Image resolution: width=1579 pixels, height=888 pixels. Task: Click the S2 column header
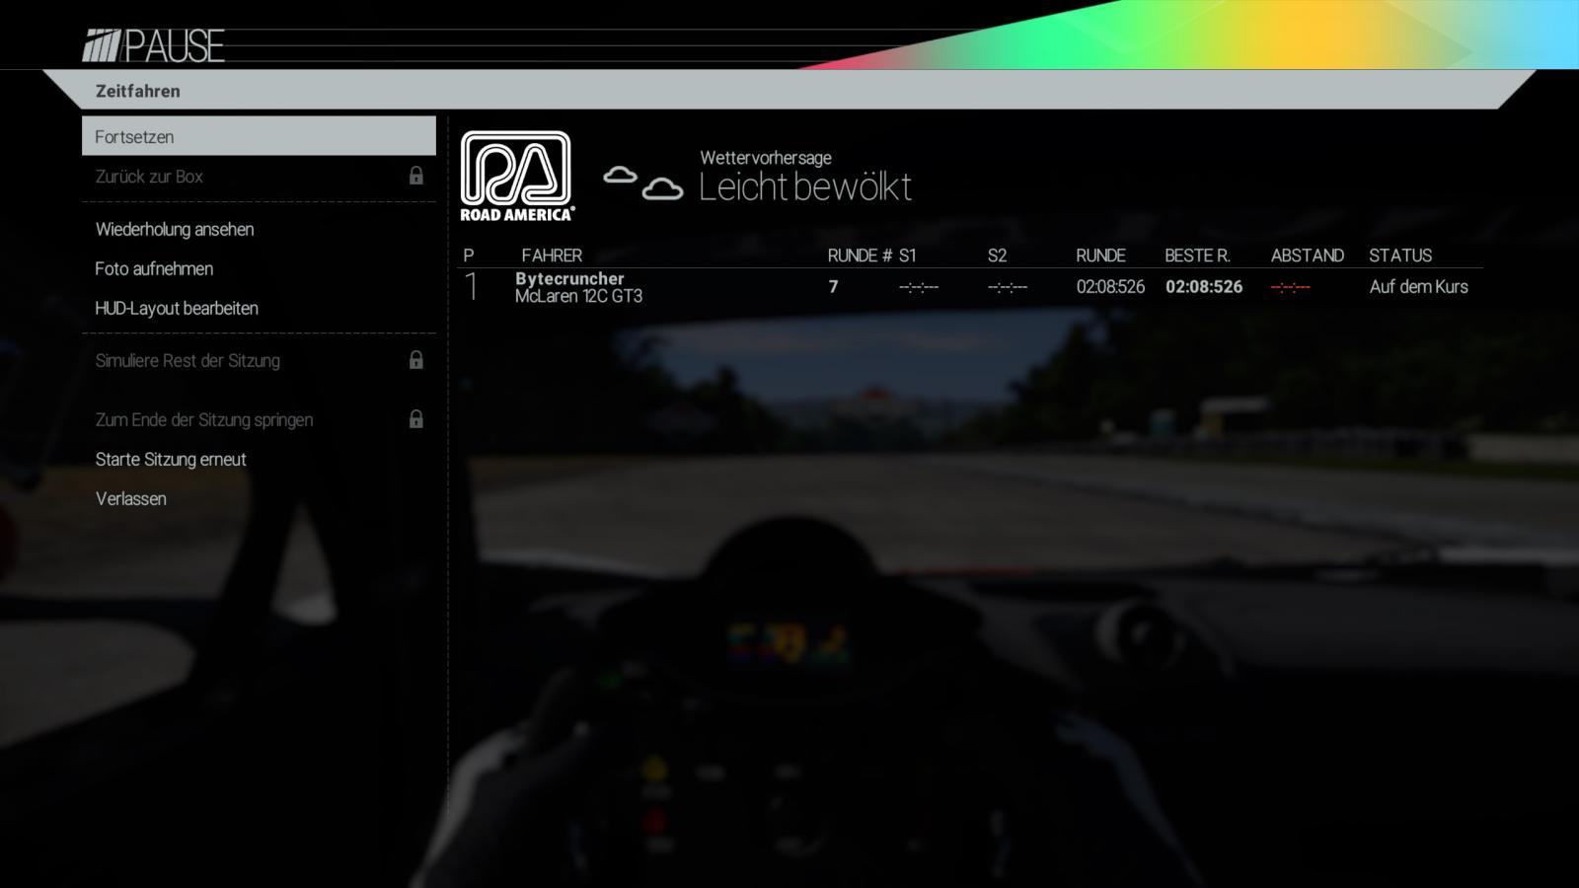click(x=997, y=256)
